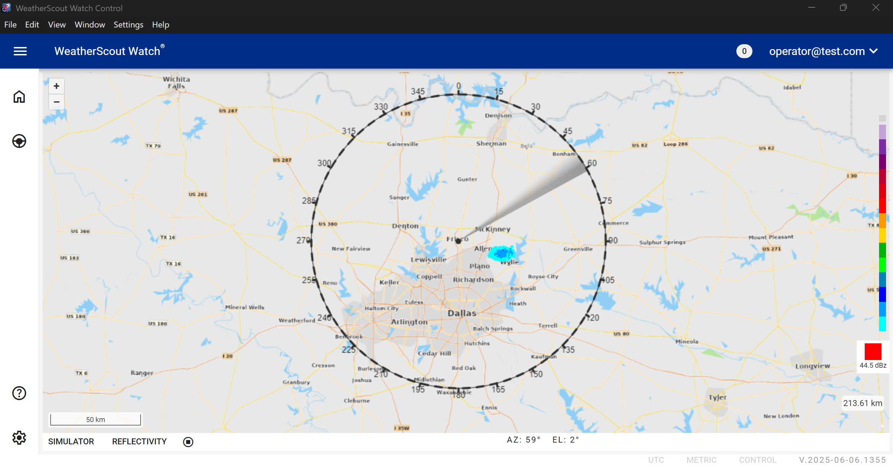
Task: Open the hamburger navigation menu
Action: point(20,51)
